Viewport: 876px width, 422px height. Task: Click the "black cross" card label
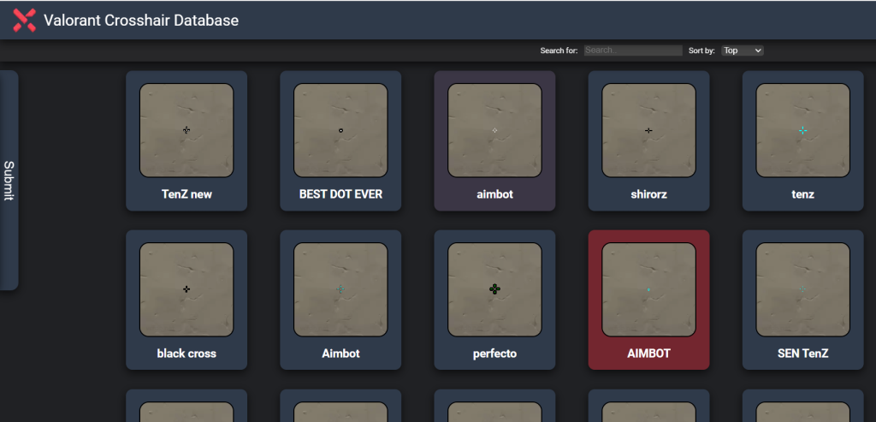(186, 354)
